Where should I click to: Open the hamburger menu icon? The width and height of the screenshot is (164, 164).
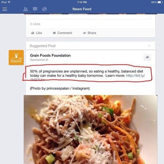5,9
